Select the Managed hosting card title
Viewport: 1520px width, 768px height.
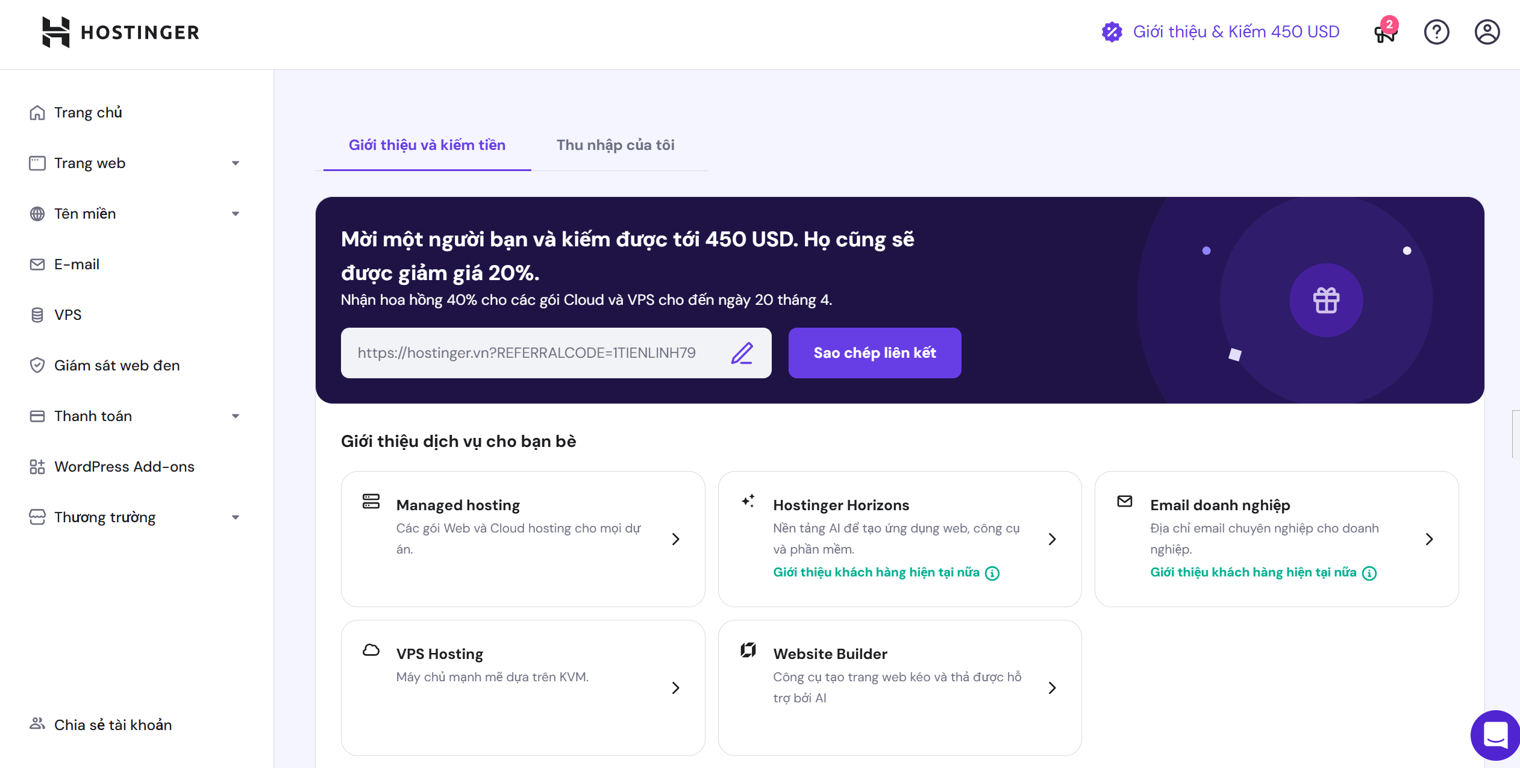pos(458,505)
